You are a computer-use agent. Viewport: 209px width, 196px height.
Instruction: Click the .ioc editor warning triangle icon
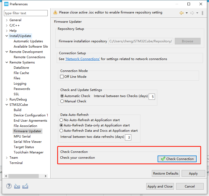(55, 12)
